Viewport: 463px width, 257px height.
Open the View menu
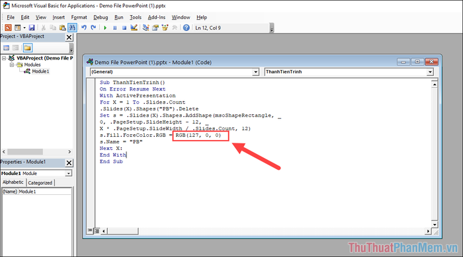tap(41, 17)
